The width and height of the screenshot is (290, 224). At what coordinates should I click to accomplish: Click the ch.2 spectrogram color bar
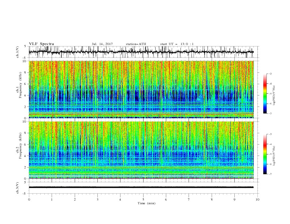[x=265, y=154]
